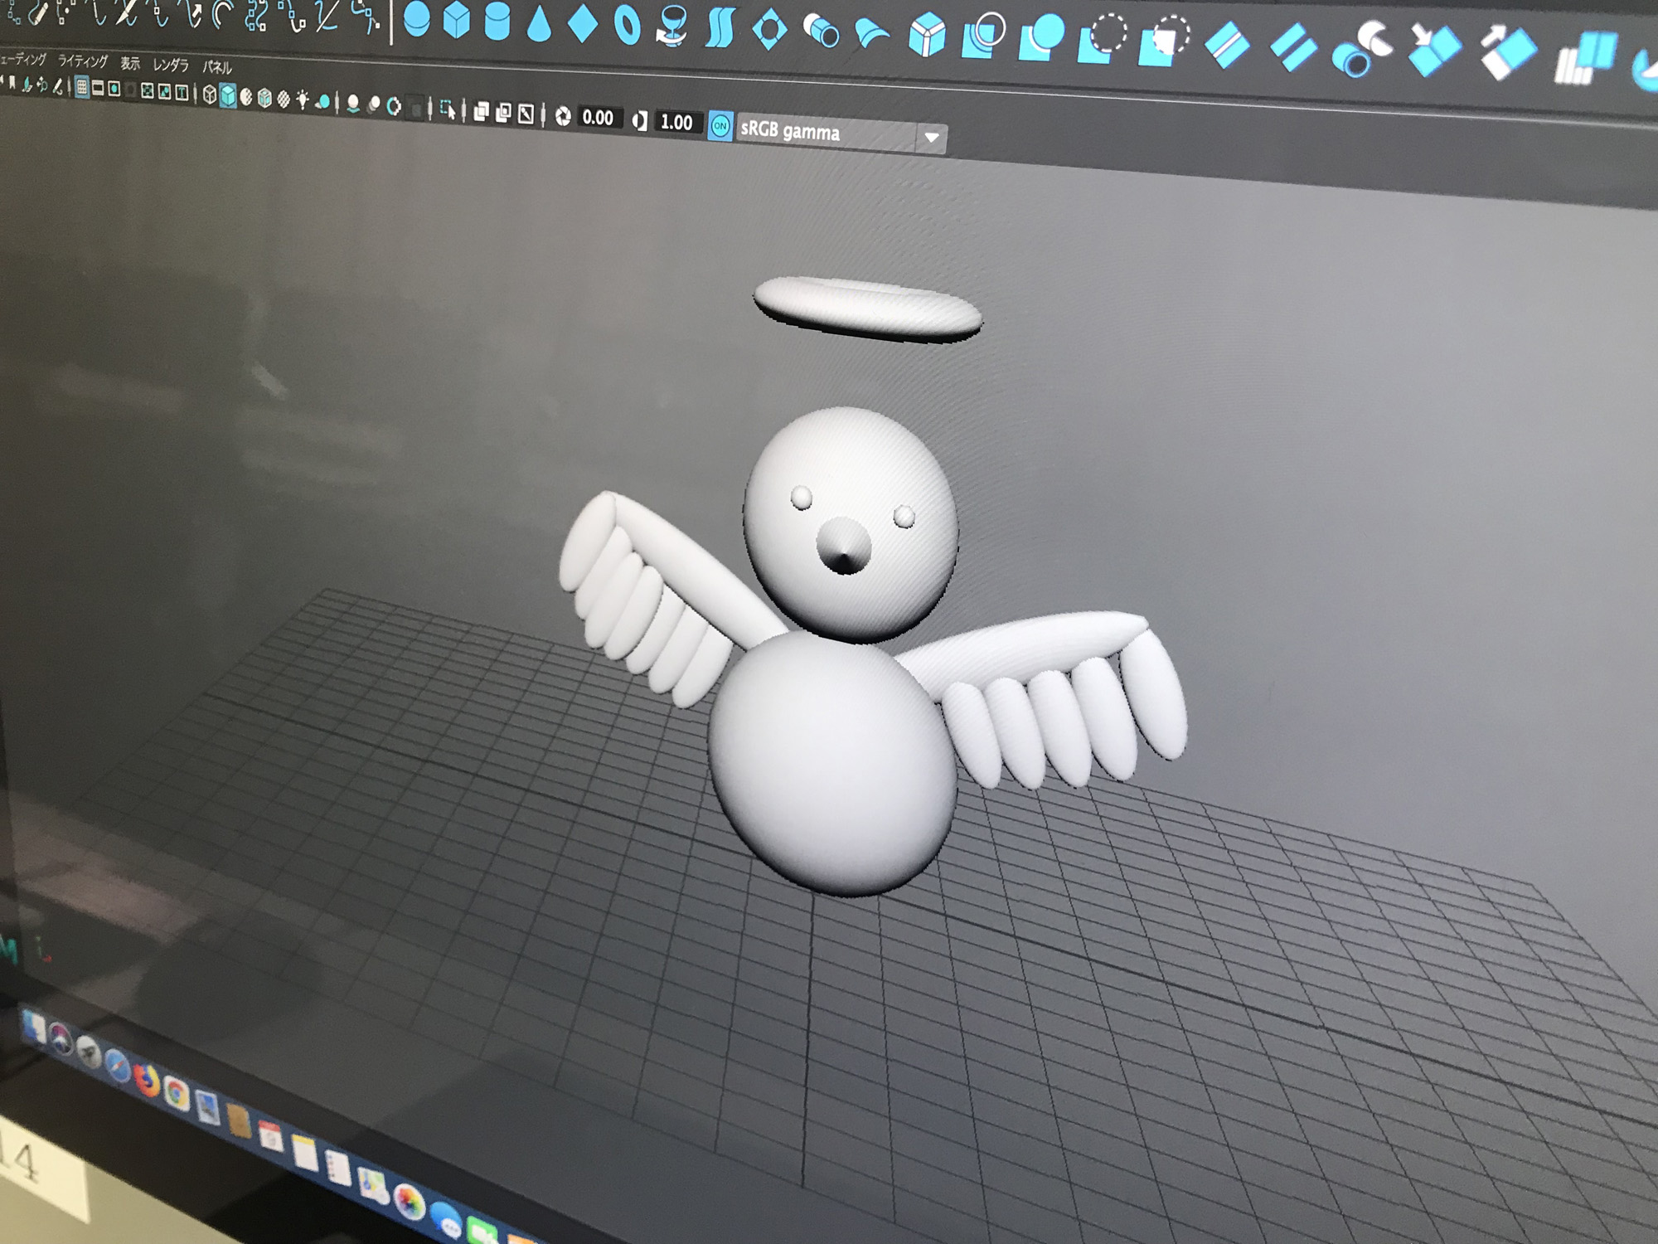Toggle wireframe on shaded display
Viewport: 1658px width, 1244px height.
pos(264,98)
